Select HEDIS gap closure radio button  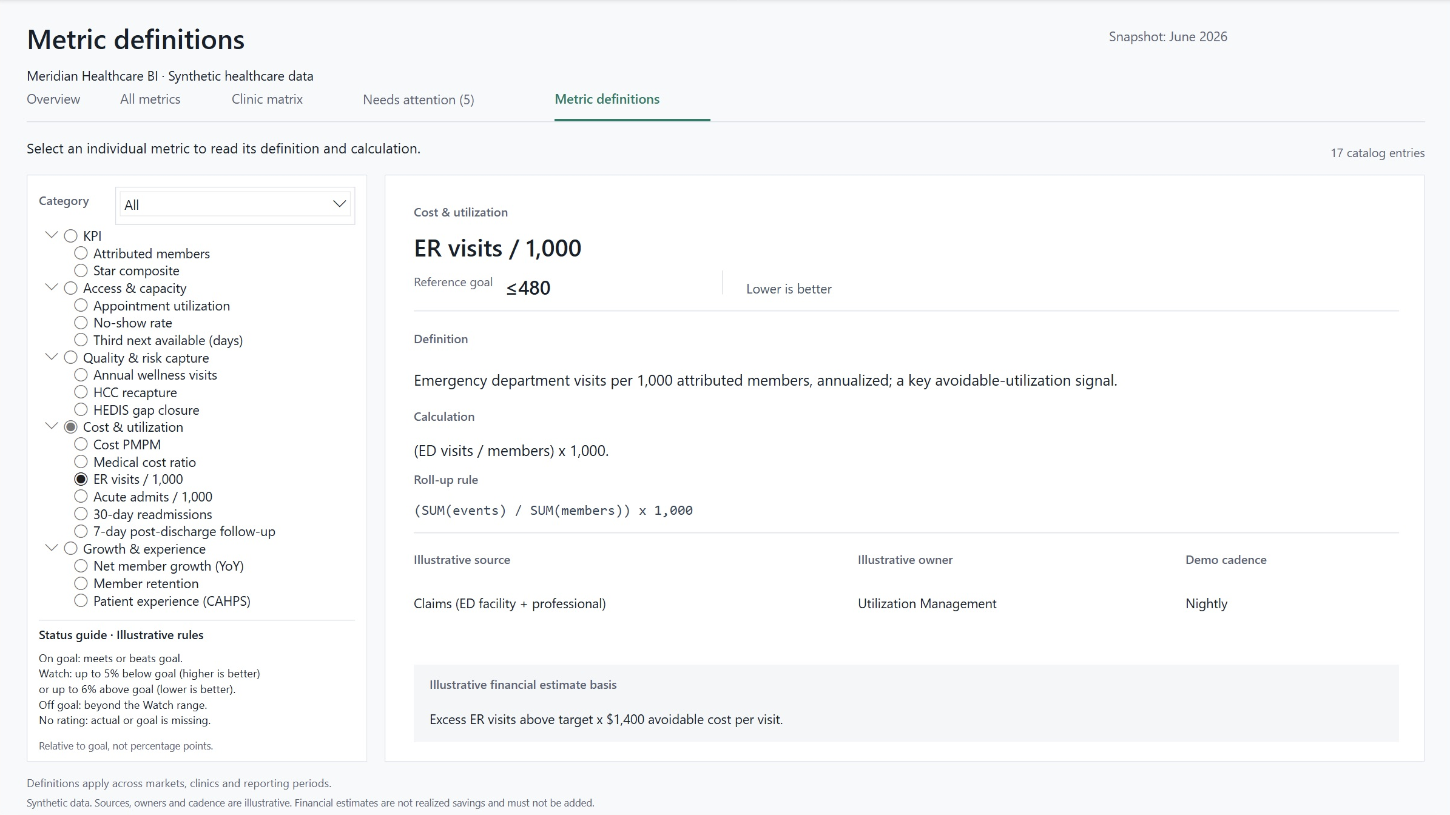[x=81, y=409]
